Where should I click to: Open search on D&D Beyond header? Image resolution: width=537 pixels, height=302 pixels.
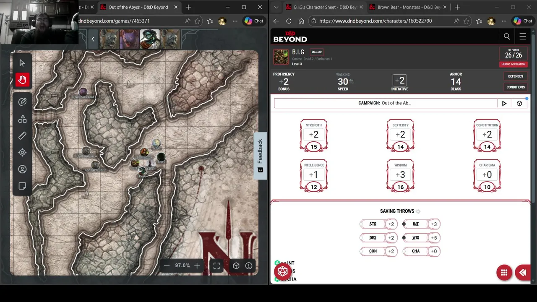click(x=507, y=36)
